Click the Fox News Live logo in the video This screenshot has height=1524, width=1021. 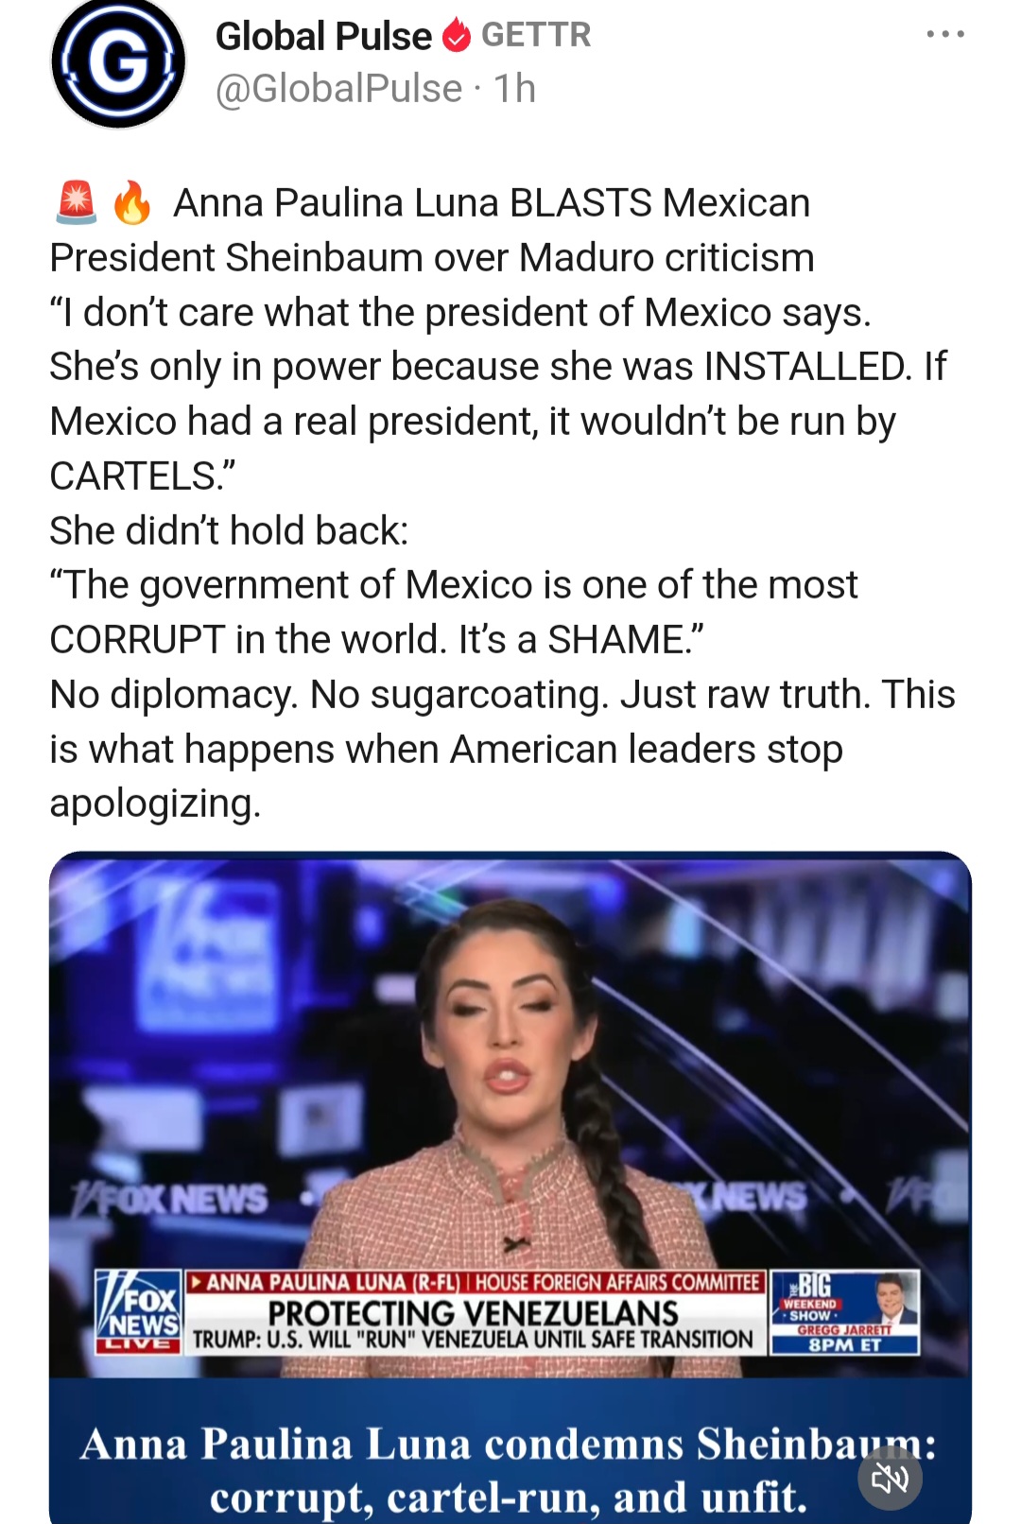pos(139,1312)
